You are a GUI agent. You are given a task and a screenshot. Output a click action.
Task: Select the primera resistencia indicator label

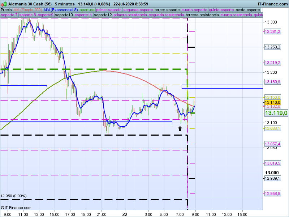130,15
